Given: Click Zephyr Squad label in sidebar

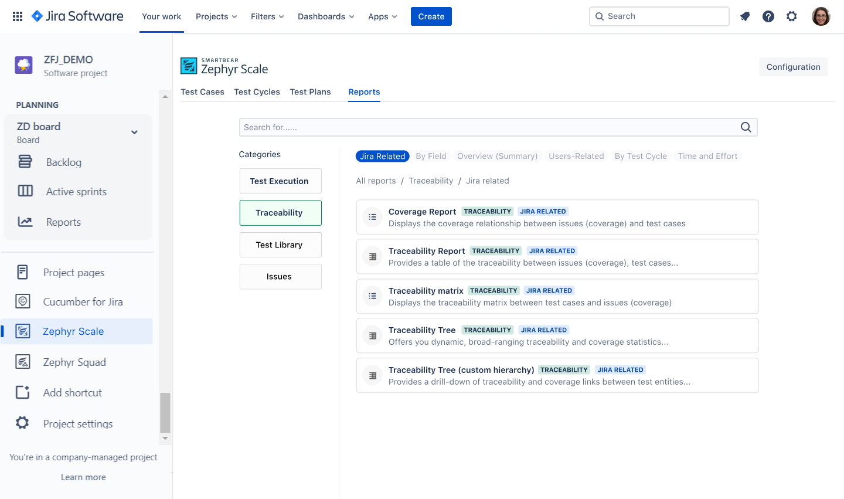Looking at the screenshot, I should [74, 362].
